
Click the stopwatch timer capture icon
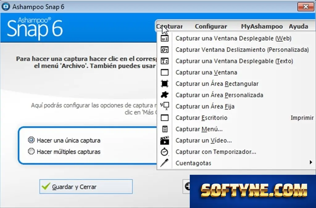(164, 152)
